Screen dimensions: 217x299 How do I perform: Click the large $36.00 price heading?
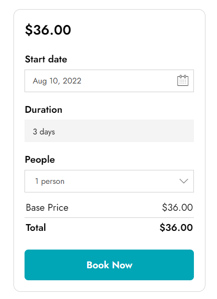coord(48,30)
